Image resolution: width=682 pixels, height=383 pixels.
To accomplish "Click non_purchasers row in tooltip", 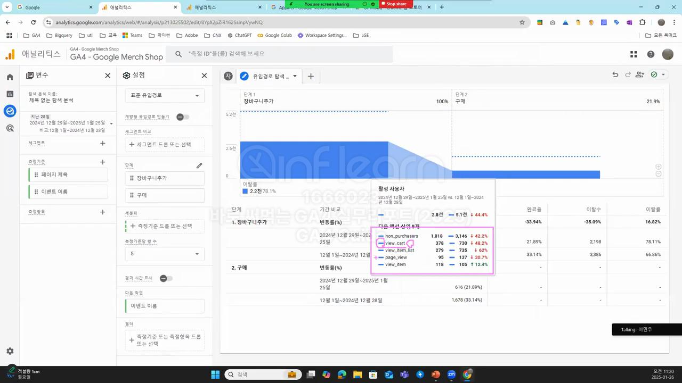I will [x=432, y=236].
